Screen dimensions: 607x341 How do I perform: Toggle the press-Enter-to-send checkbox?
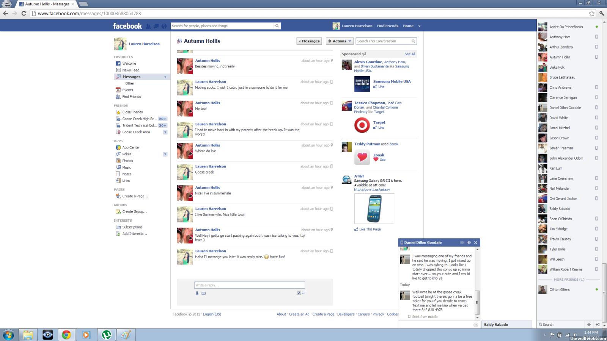coord(299,293)
